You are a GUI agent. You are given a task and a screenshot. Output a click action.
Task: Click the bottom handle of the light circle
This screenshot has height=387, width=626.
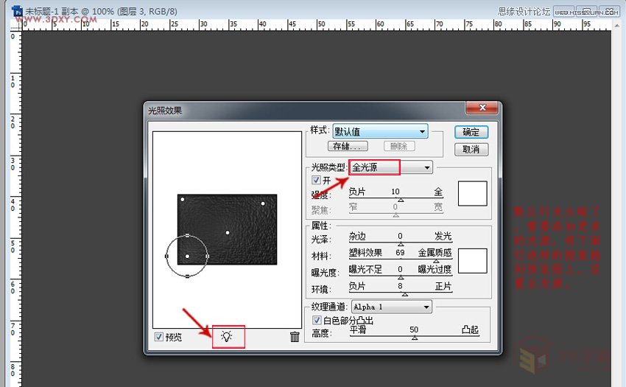click(x=187, y=276)
